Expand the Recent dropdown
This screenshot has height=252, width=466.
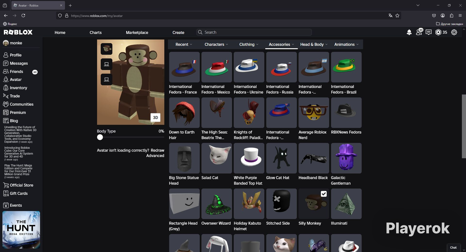184,44
